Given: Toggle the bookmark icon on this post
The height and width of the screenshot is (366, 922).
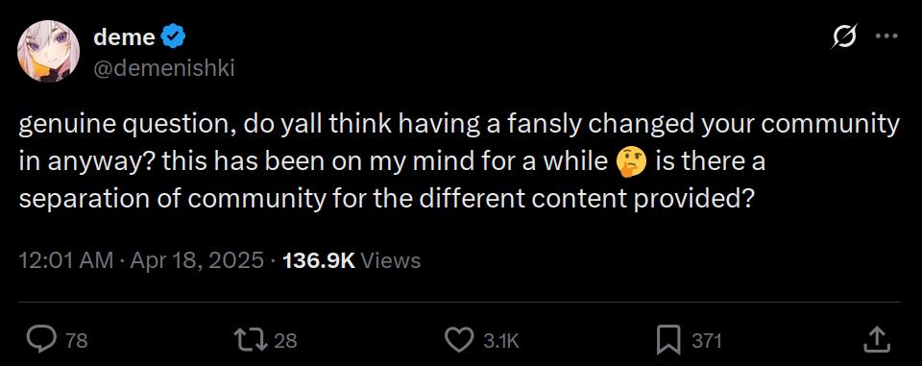Looking at the screenshot, I should pos(668,340).
